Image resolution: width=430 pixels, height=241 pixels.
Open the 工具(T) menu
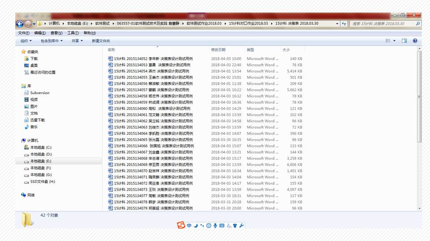click(x=73, y=33)
